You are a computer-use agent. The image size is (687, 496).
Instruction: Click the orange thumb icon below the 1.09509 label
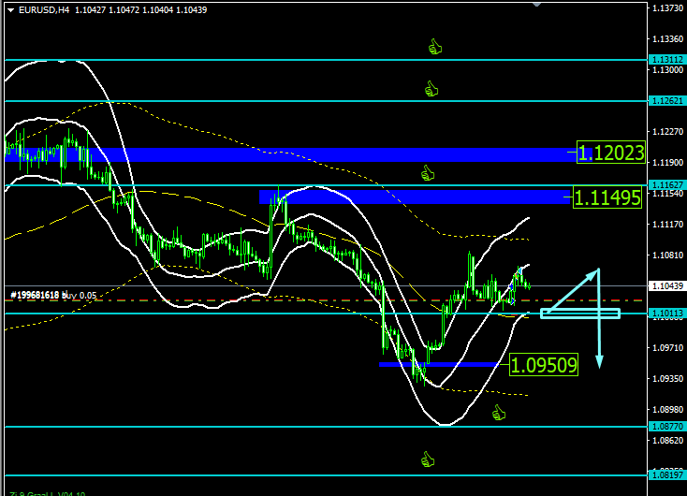[499, 413]
